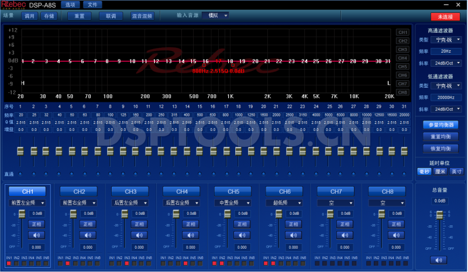468x272 pixels.
Task: Click the 存储 save scene button
Action: [x=49, y=16]
